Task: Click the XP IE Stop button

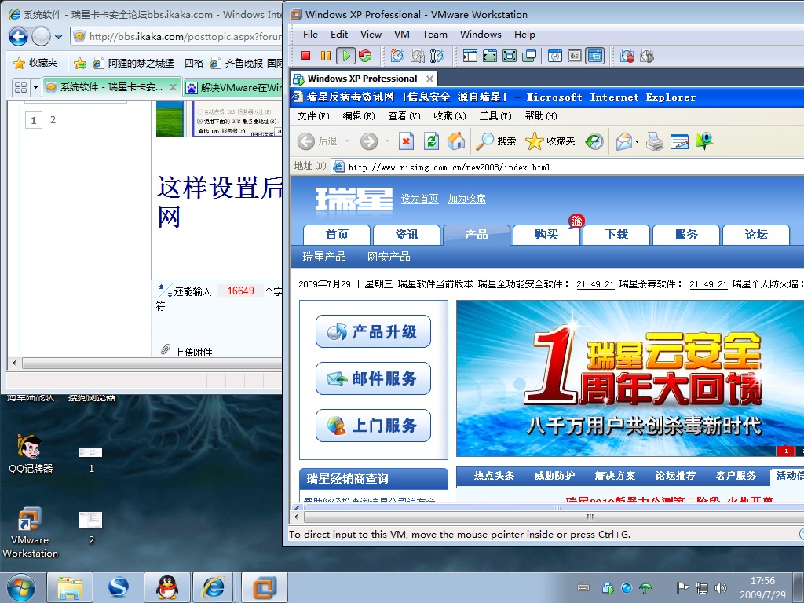Action: (x=406, y=141)
